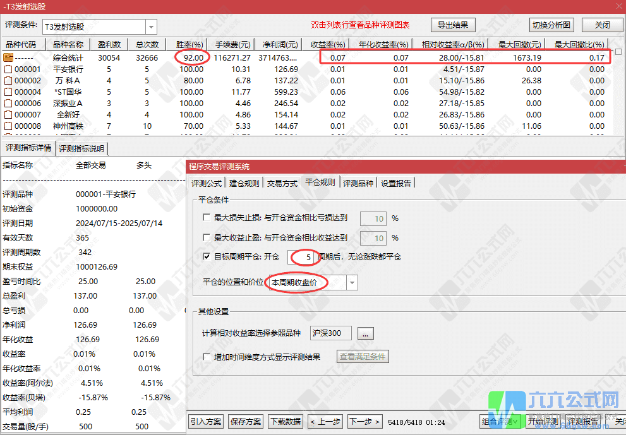Sort by 相对收益率α/β(%) column header

[452, 44]
